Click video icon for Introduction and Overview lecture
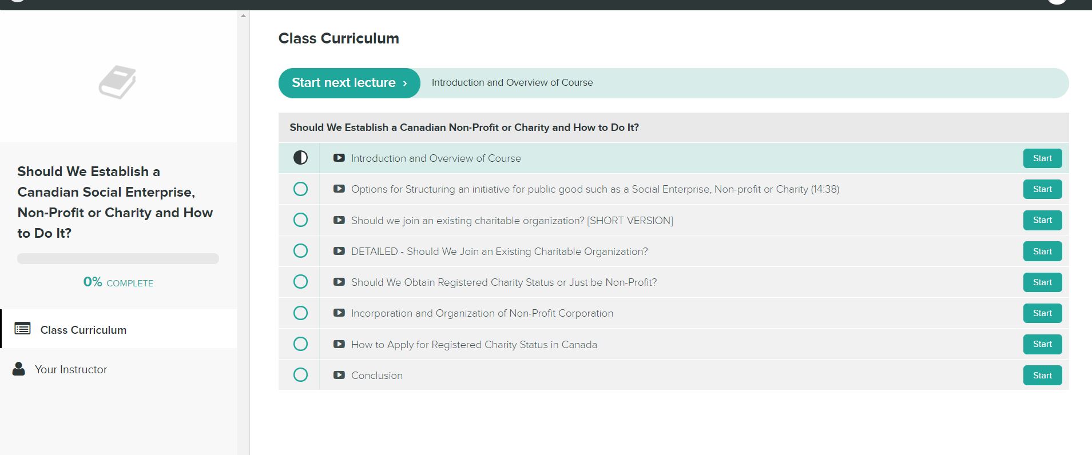This screenshot has width=1092, height=455. pos(339,158)
